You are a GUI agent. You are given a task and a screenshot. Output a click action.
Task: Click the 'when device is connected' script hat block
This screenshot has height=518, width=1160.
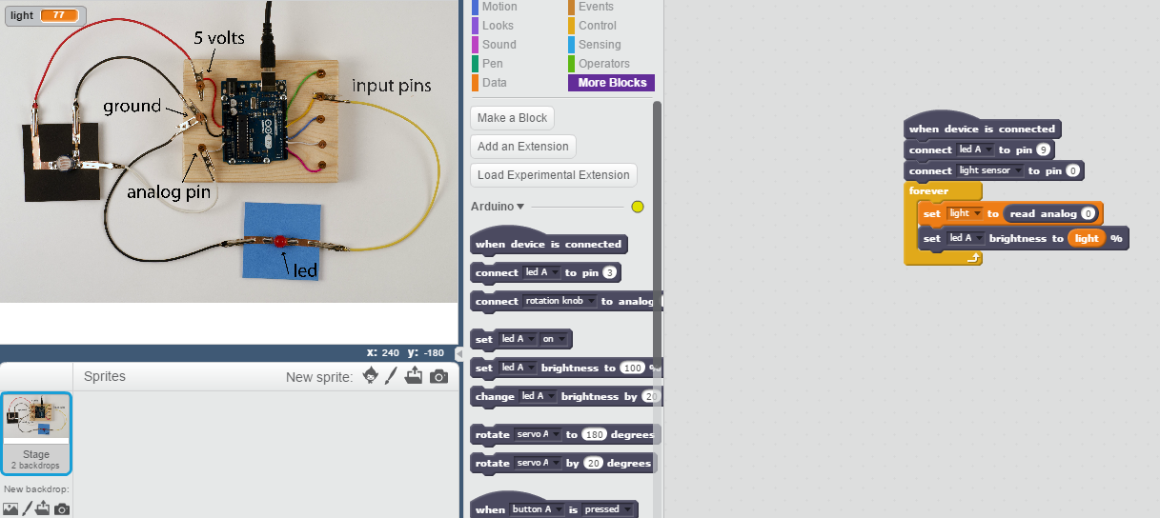pos(982,128)
